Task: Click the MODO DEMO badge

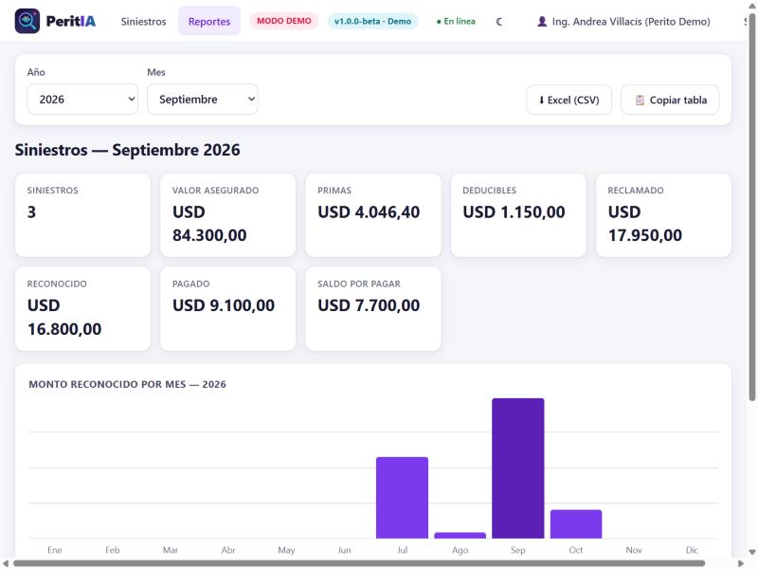Action: [x=283, y=21]
